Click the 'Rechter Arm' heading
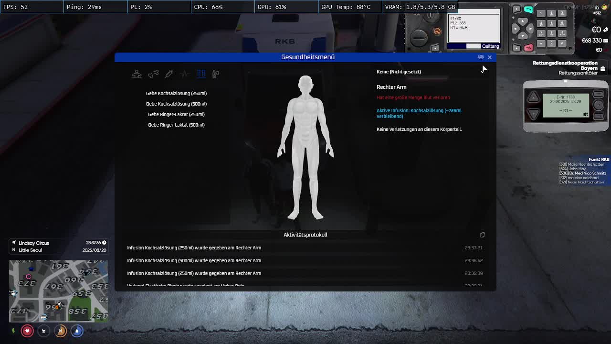Screen dimensions: 611x344 [x=391, y=87]
